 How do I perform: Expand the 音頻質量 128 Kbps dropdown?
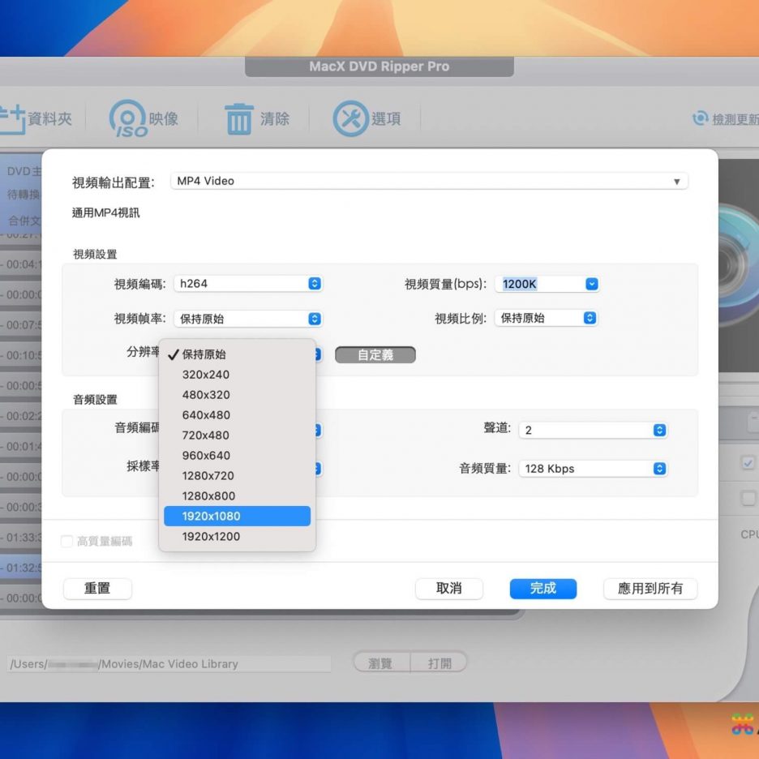(593, 469)
